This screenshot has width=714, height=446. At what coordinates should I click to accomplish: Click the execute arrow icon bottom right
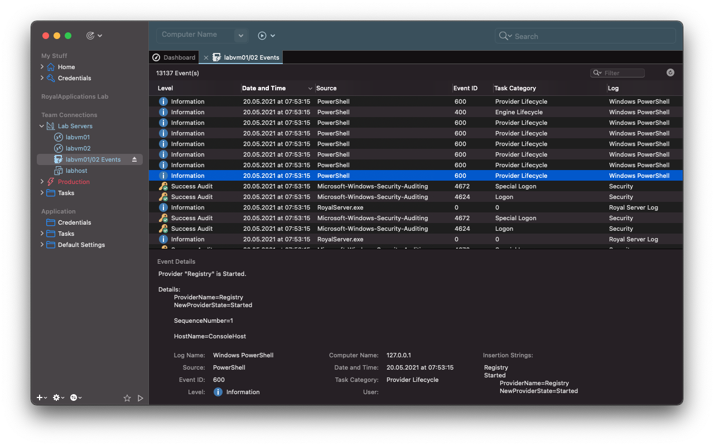coord(141,398)
